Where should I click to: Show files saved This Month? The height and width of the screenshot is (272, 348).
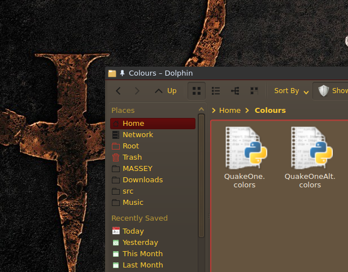click(x=153, y=254)
